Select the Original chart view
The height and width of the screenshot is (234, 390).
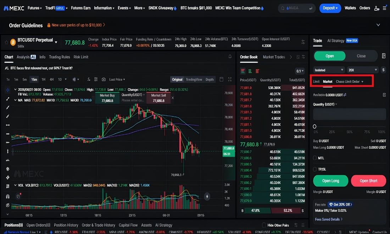177,79
